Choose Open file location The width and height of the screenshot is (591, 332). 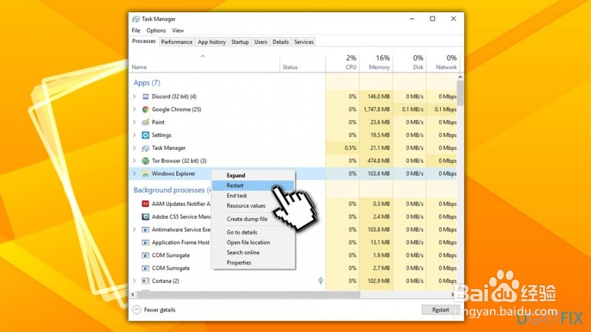(x=253, y=243)
